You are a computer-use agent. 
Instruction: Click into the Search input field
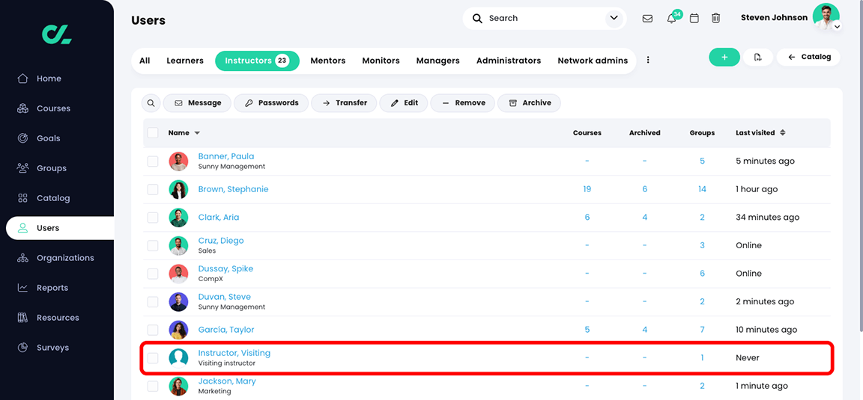(x=544, y=18)
